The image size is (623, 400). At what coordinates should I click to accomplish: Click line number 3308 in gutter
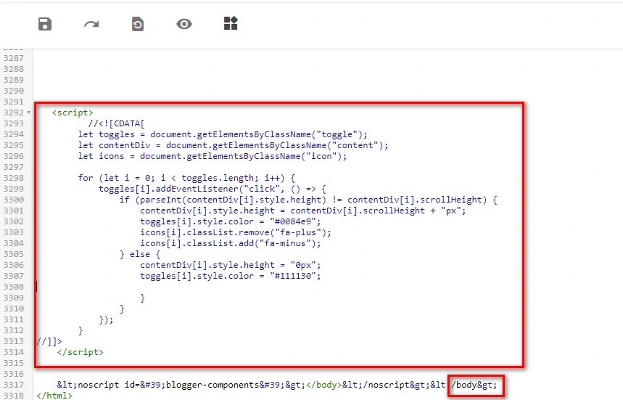point(14,287)
